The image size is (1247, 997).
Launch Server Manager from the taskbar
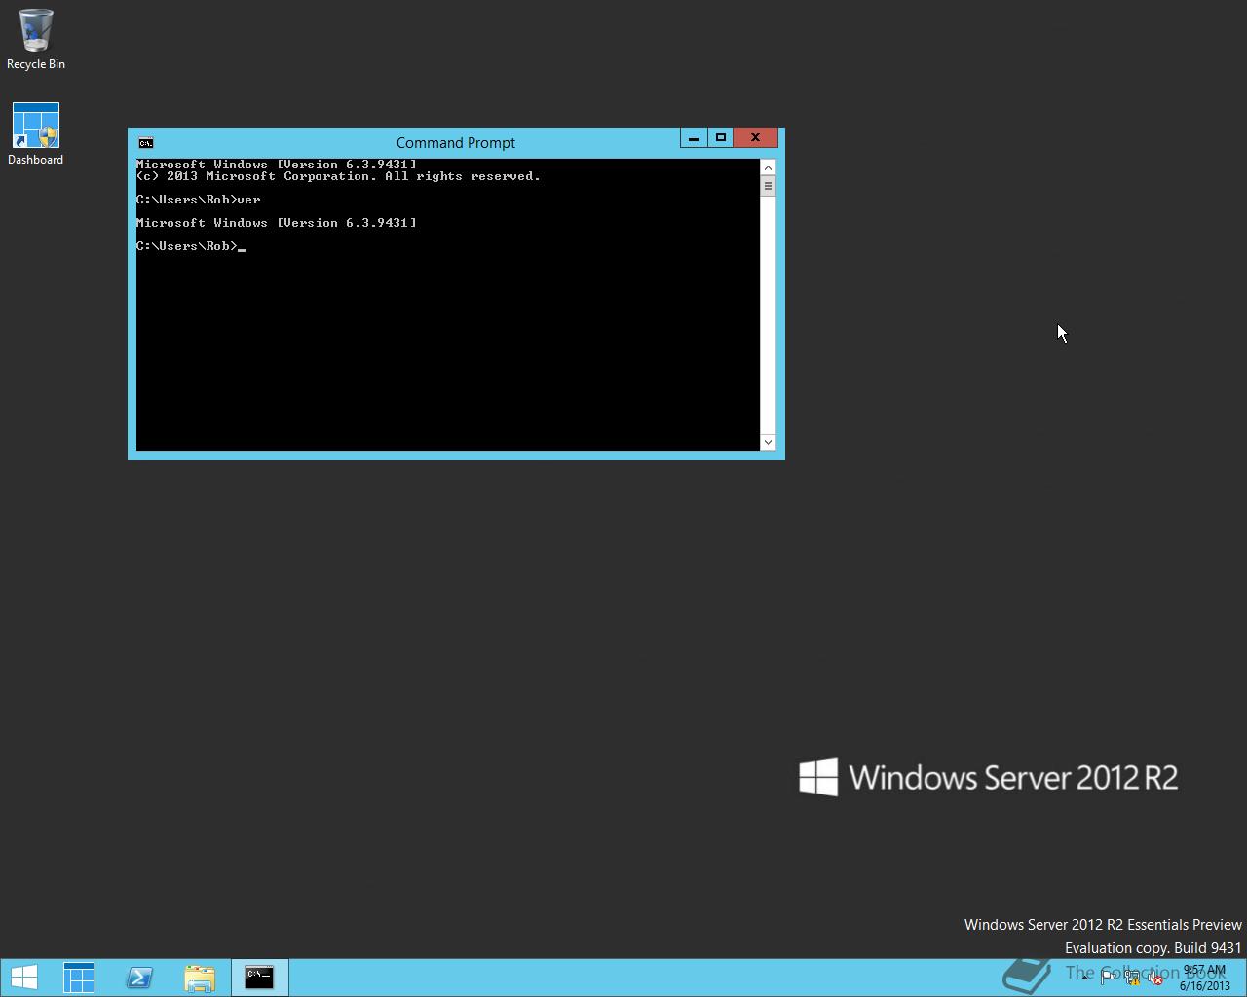tap(79, 978)
